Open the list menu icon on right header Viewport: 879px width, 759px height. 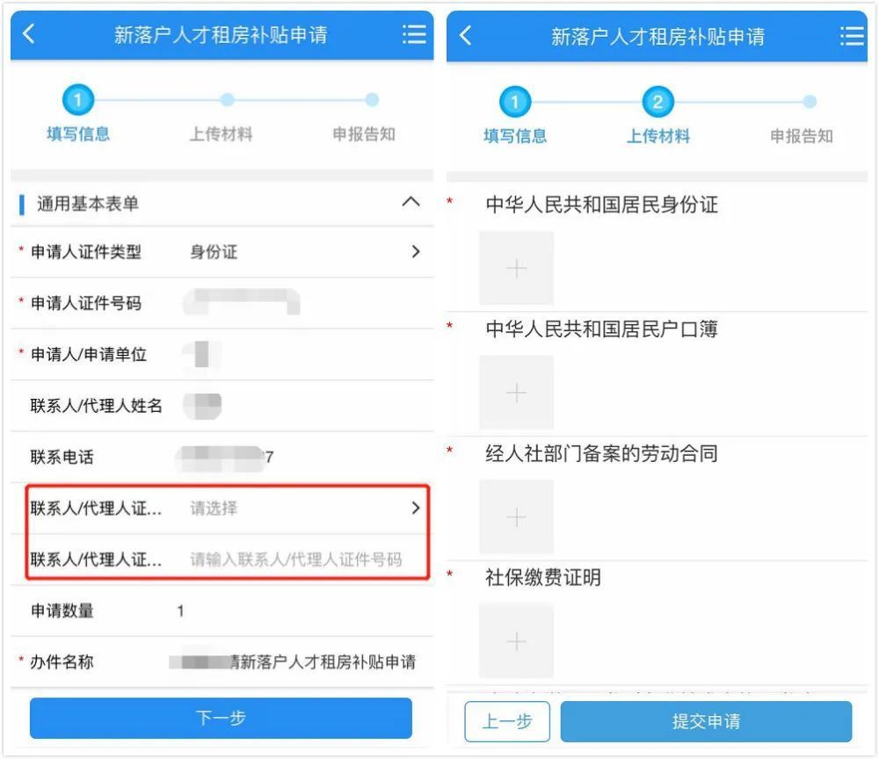tap(852, 36)
